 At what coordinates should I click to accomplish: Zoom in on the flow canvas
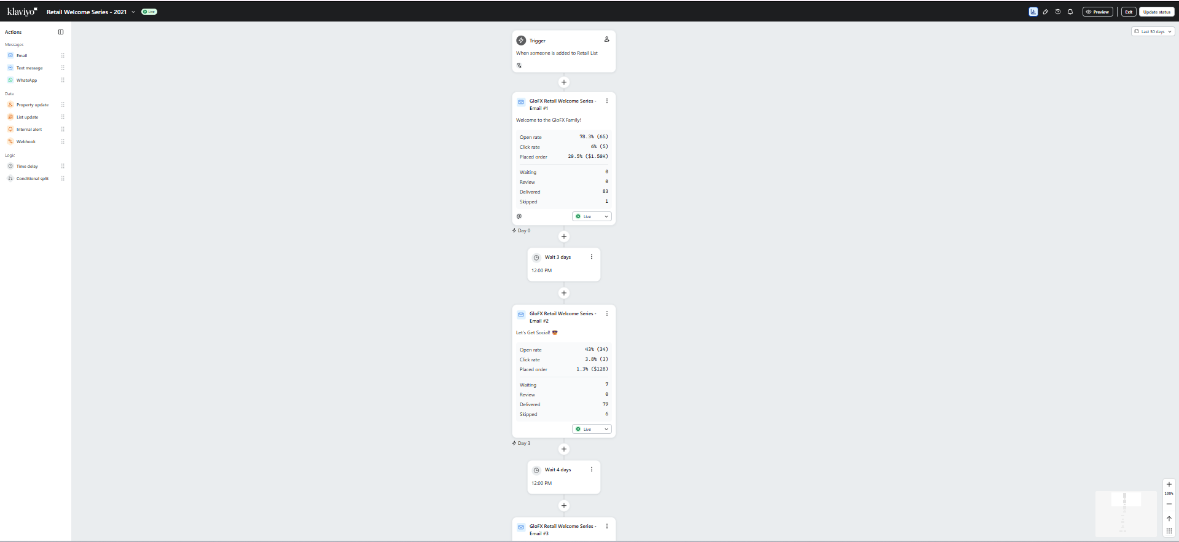coord(1169,484)
